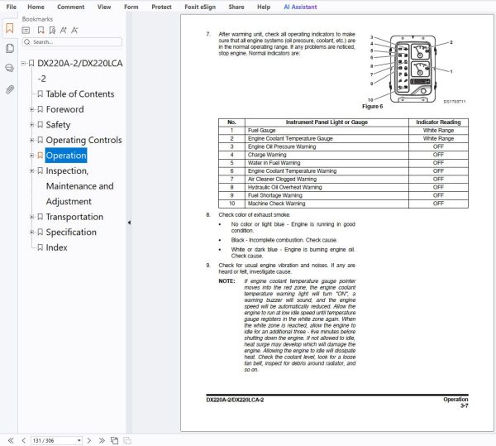The width and height of the screenshot is (496, 446).
Task: Open the Help tab
Action: (x=264, y=7)
